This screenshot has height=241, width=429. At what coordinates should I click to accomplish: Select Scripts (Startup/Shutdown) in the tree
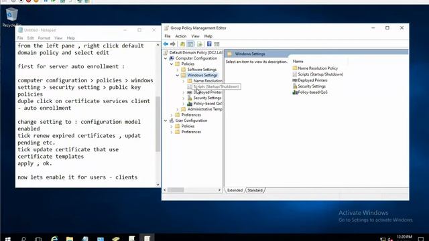[x=216, y=86]
